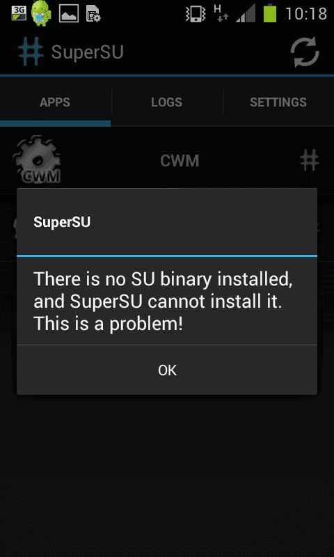Open the SETTINGS tab
Image resolution: width=334 pixels, height=557 pixels.
(x=278, y=102)
